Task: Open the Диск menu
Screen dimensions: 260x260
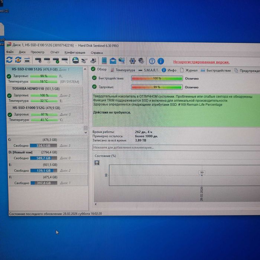Action: point(22,52)
